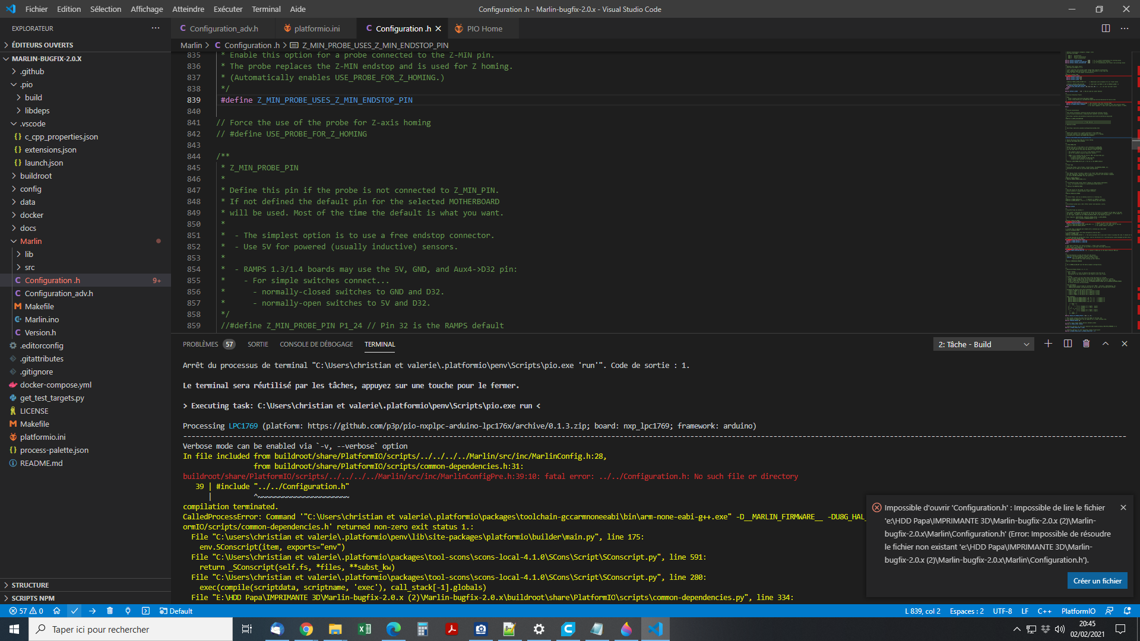The image size is (1140, 641).
Task: Click the Windows taskbar search box
Action: [131, 629]
